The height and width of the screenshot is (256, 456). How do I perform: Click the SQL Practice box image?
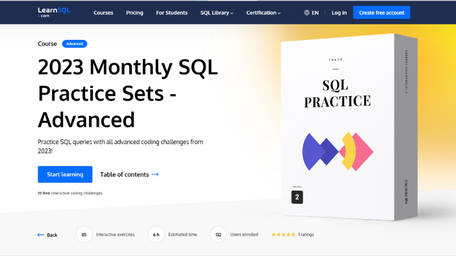349,127
